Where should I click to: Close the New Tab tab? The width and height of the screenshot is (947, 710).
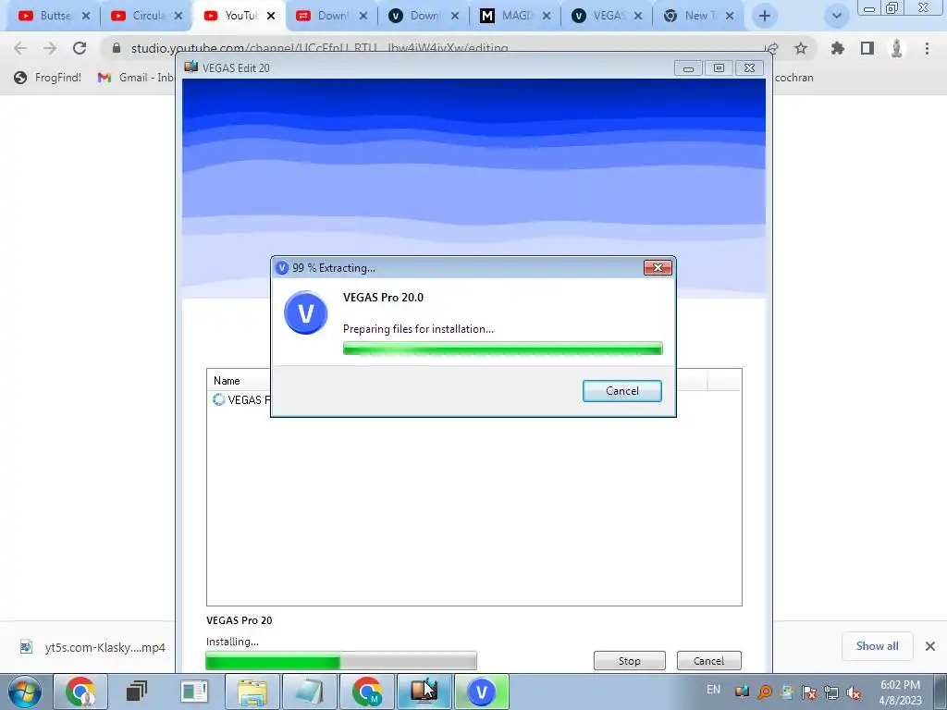[730, 16]
